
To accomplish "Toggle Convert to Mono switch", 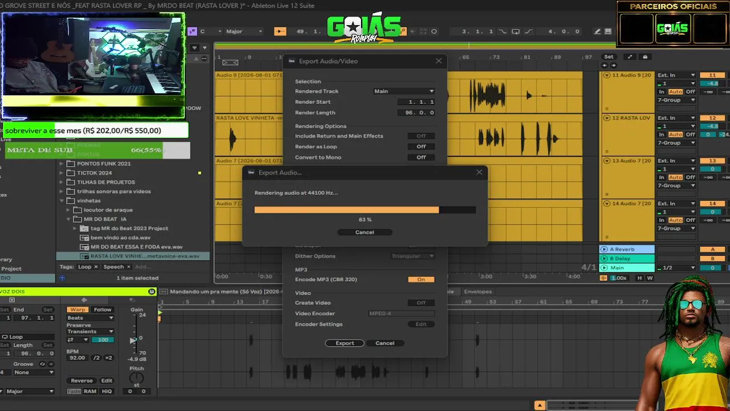I will pyautogui.click(x=421, y=158).
